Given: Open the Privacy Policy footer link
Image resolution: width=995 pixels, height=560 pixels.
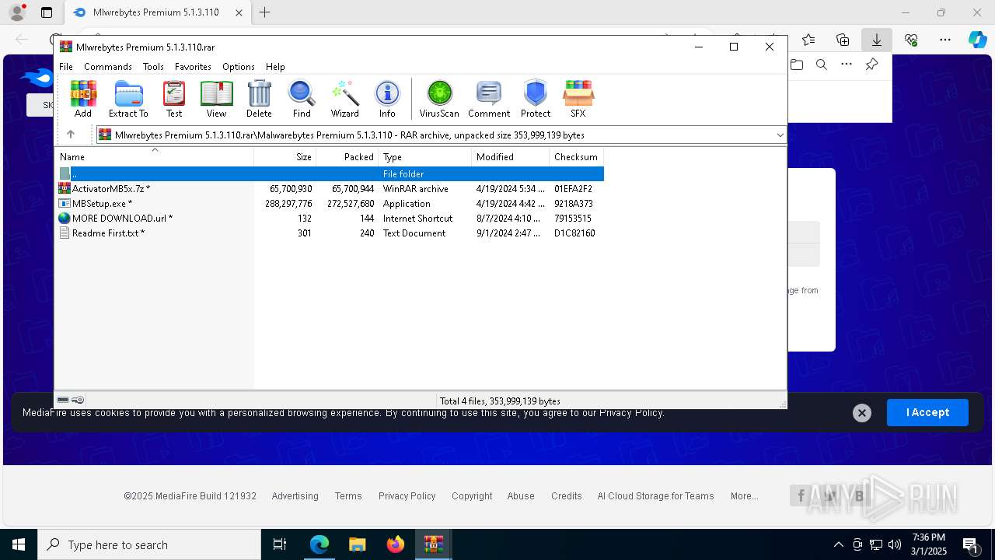Looking at the screenshot, I should pyautogui.click(x=407, y=496).
